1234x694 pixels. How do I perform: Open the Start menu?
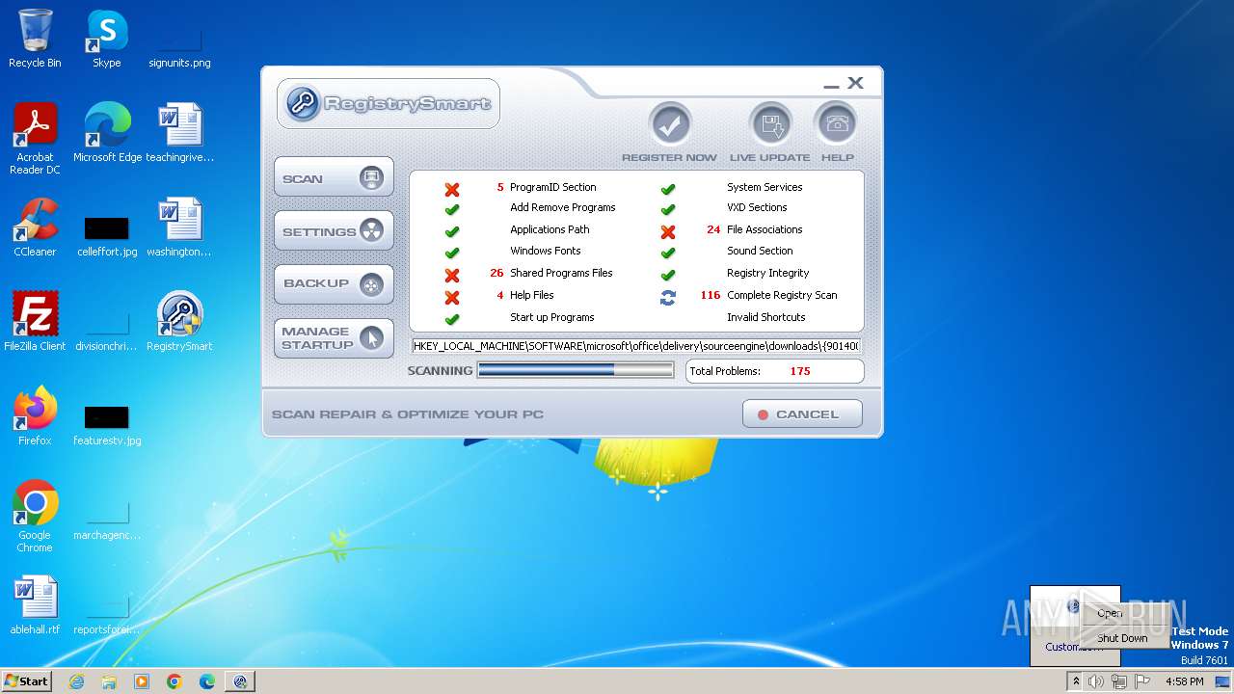click(x=26, y=681)
